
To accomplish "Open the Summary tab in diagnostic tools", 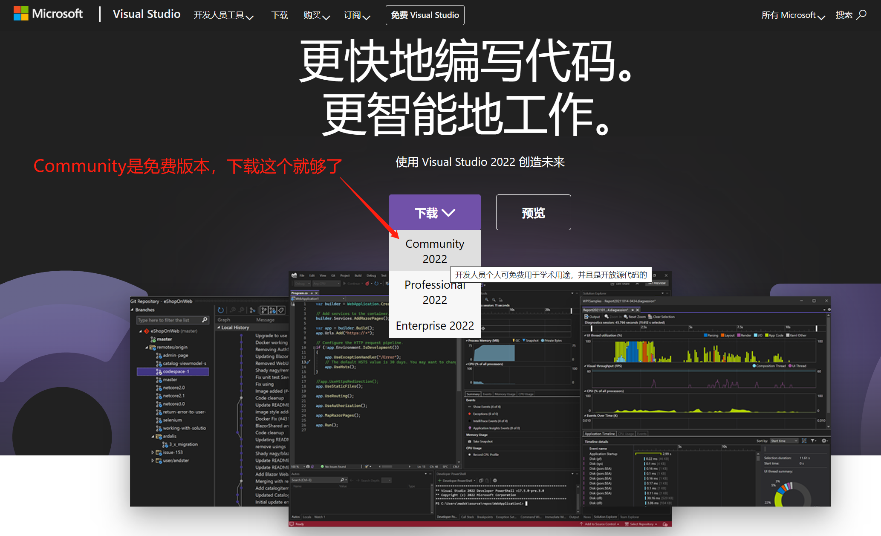I will [473, 394].
